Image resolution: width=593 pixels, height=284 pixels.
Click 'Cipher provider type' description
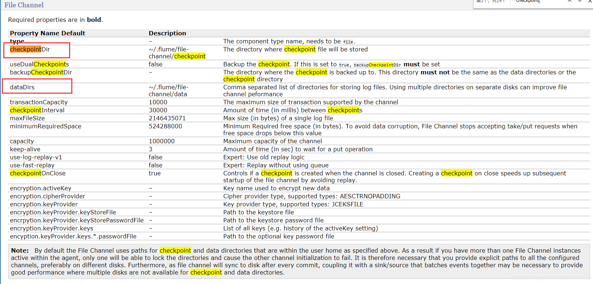pyautogui.click(x=312, y=196)
